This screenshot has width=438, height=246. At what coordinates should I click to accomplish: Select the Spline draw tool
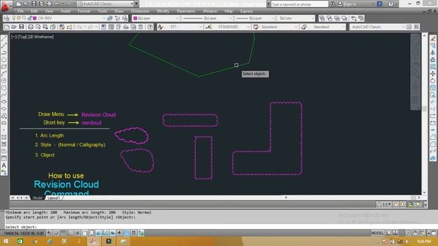tap(4, 95)
